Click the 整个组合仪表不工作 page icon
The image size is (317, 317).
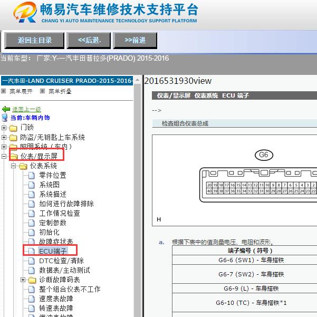31,290
